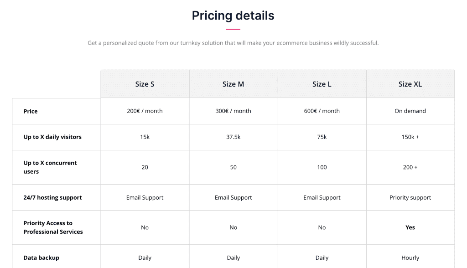Click Priority Access to Professional Services label
The image size is (467, 268).
[53, 227]
